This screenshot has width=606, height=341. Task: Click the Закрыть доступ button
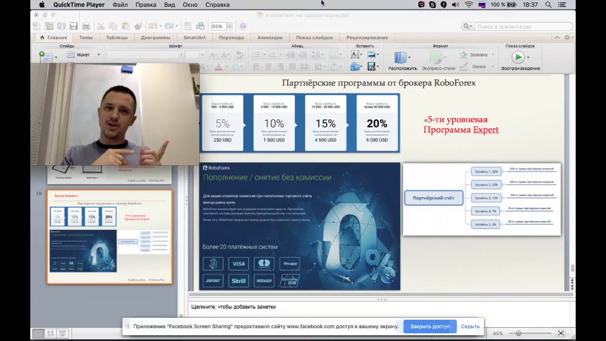[430, 326]
